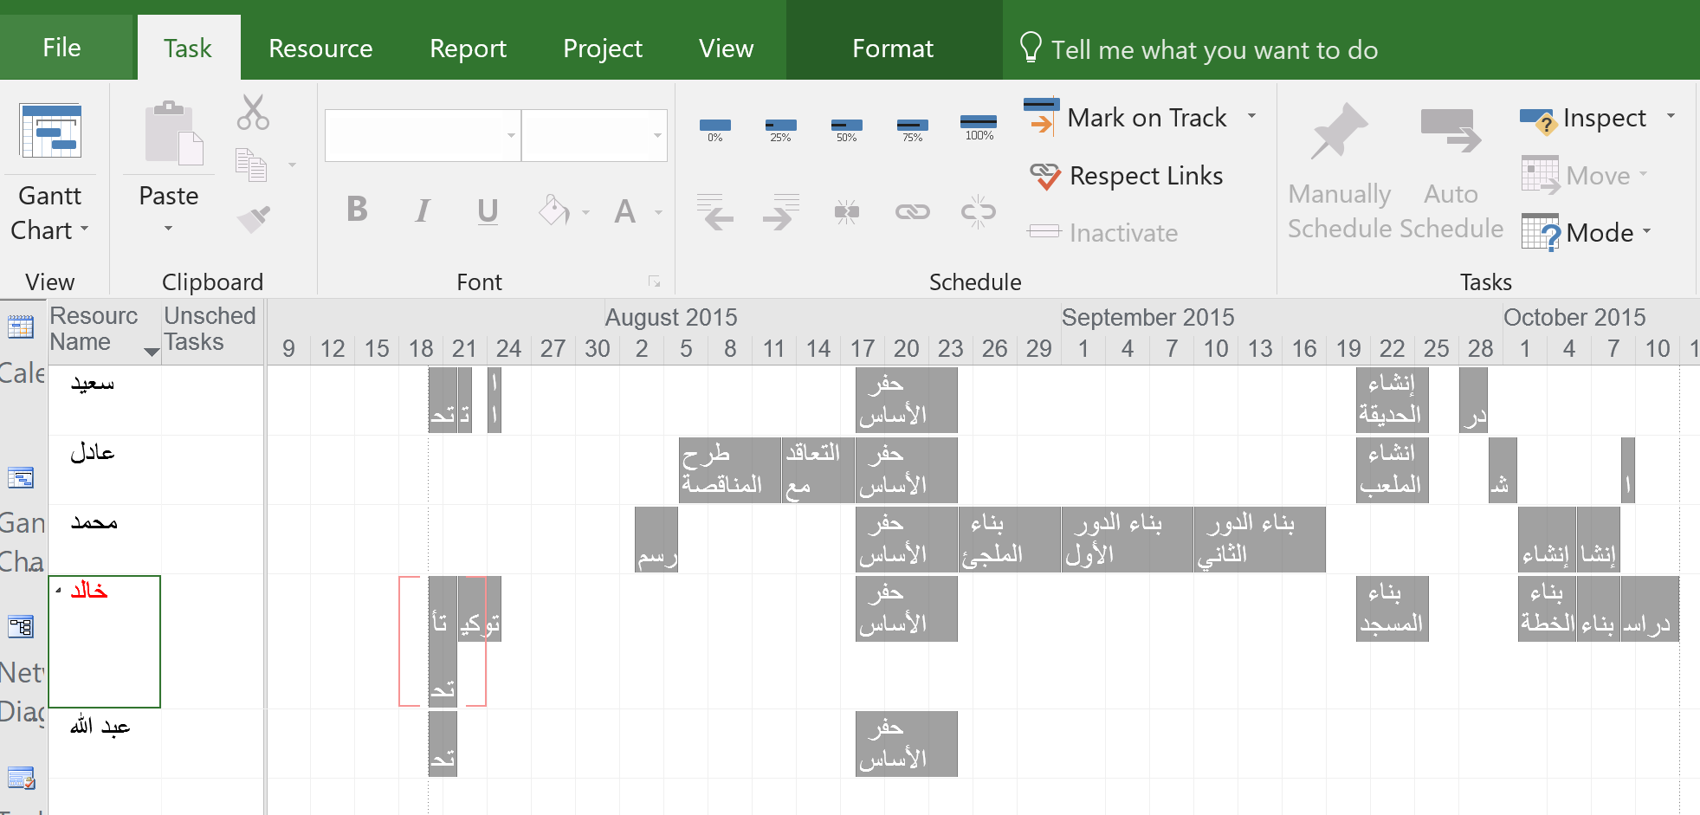
Task: Mark task 100% complete
Action: point(979,126)
